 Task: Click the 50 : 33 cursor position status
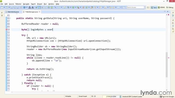(94, 96)
